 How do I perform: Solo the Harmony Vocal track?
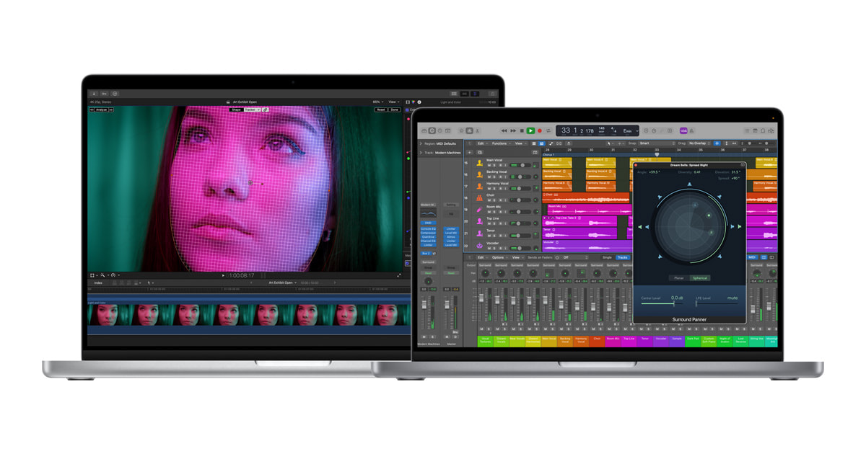tap(494, 188)
